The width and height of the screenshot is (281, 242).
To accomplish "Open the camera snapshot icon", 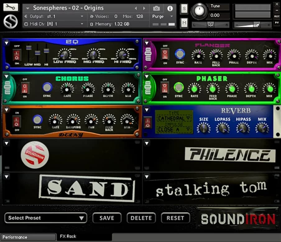I will [157, 8].
